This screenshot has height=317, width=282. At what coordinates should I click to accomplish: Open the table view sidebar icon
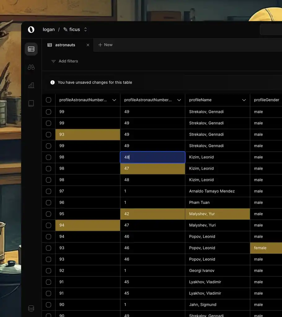pyautogui.click(x=31, y=49)
